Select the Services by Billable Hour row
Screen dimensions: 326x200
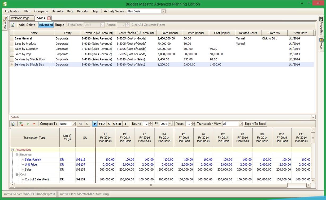162,59
